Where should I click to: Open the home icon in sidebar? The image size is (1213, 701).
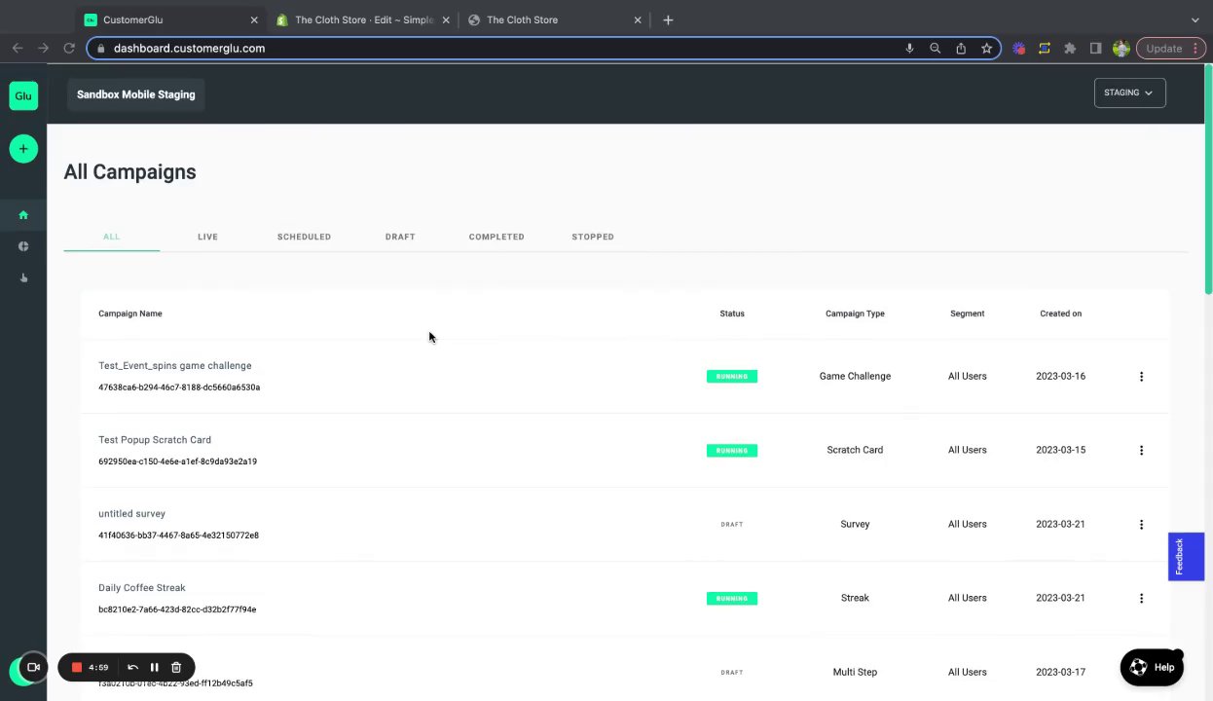tap(23, 215)
